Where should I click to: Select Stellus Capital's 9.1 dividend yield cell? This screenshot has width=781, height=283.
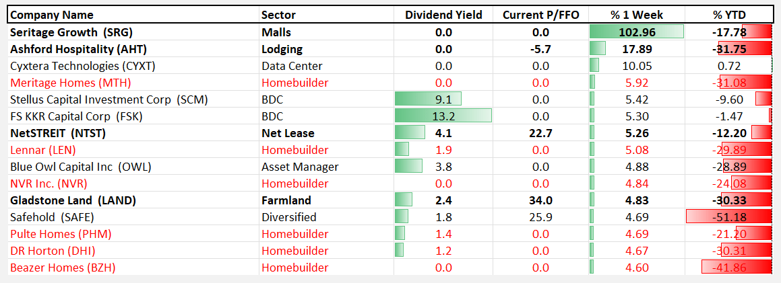tap(429, 99)
